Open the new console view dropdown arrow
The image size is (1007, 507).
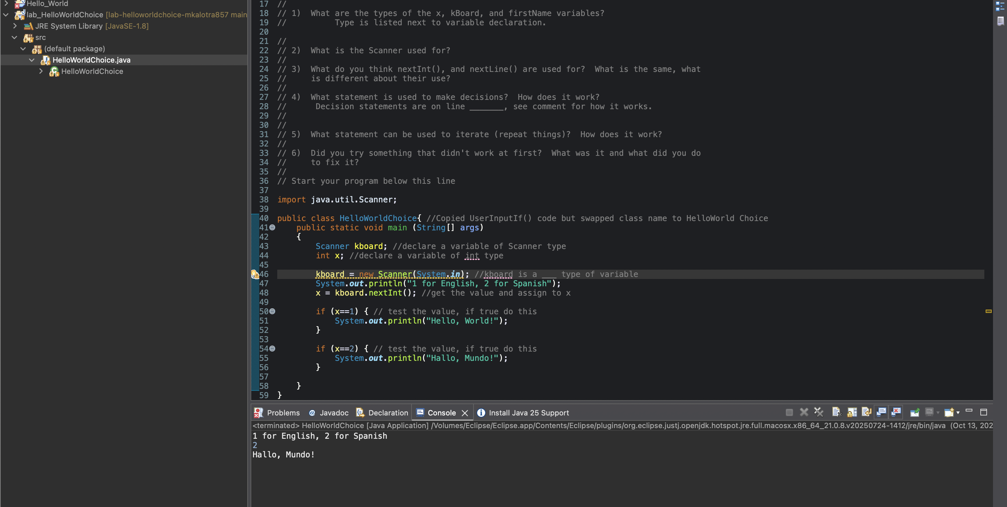coord(958,413)
